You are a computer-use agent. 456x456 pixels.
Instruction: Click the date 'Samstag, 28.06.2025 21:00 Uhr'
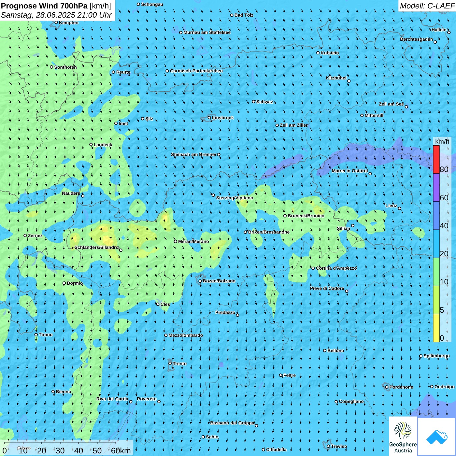click(x=56, y=15)
